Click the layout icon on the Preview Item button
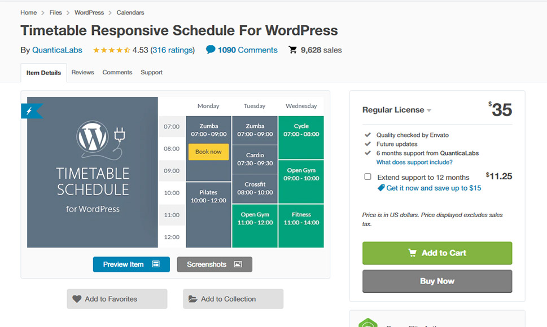This screenshot has width=547, height=327. point(156,264)
